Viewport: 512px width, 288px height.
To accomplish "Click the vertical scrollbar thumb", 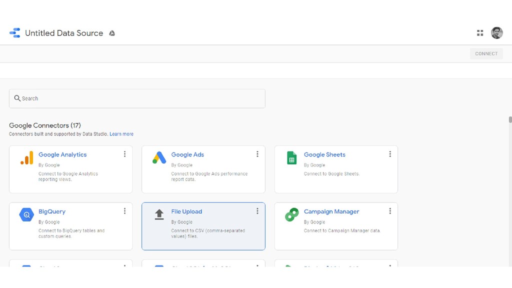I will (x=510, y=120).
